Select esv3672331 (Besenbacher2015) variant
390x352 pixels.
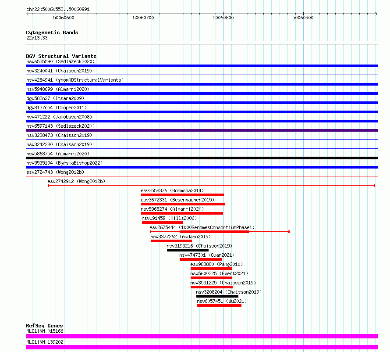click(183, 204)
